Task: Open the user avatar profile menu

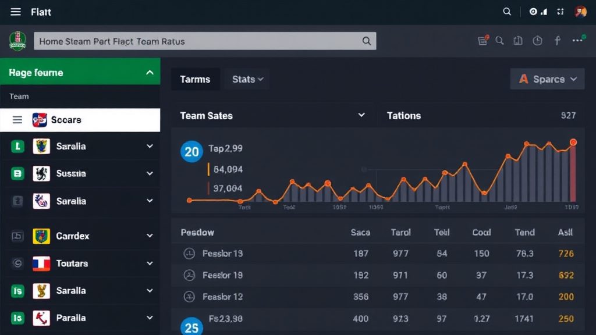Action: [x=580, y=12]
